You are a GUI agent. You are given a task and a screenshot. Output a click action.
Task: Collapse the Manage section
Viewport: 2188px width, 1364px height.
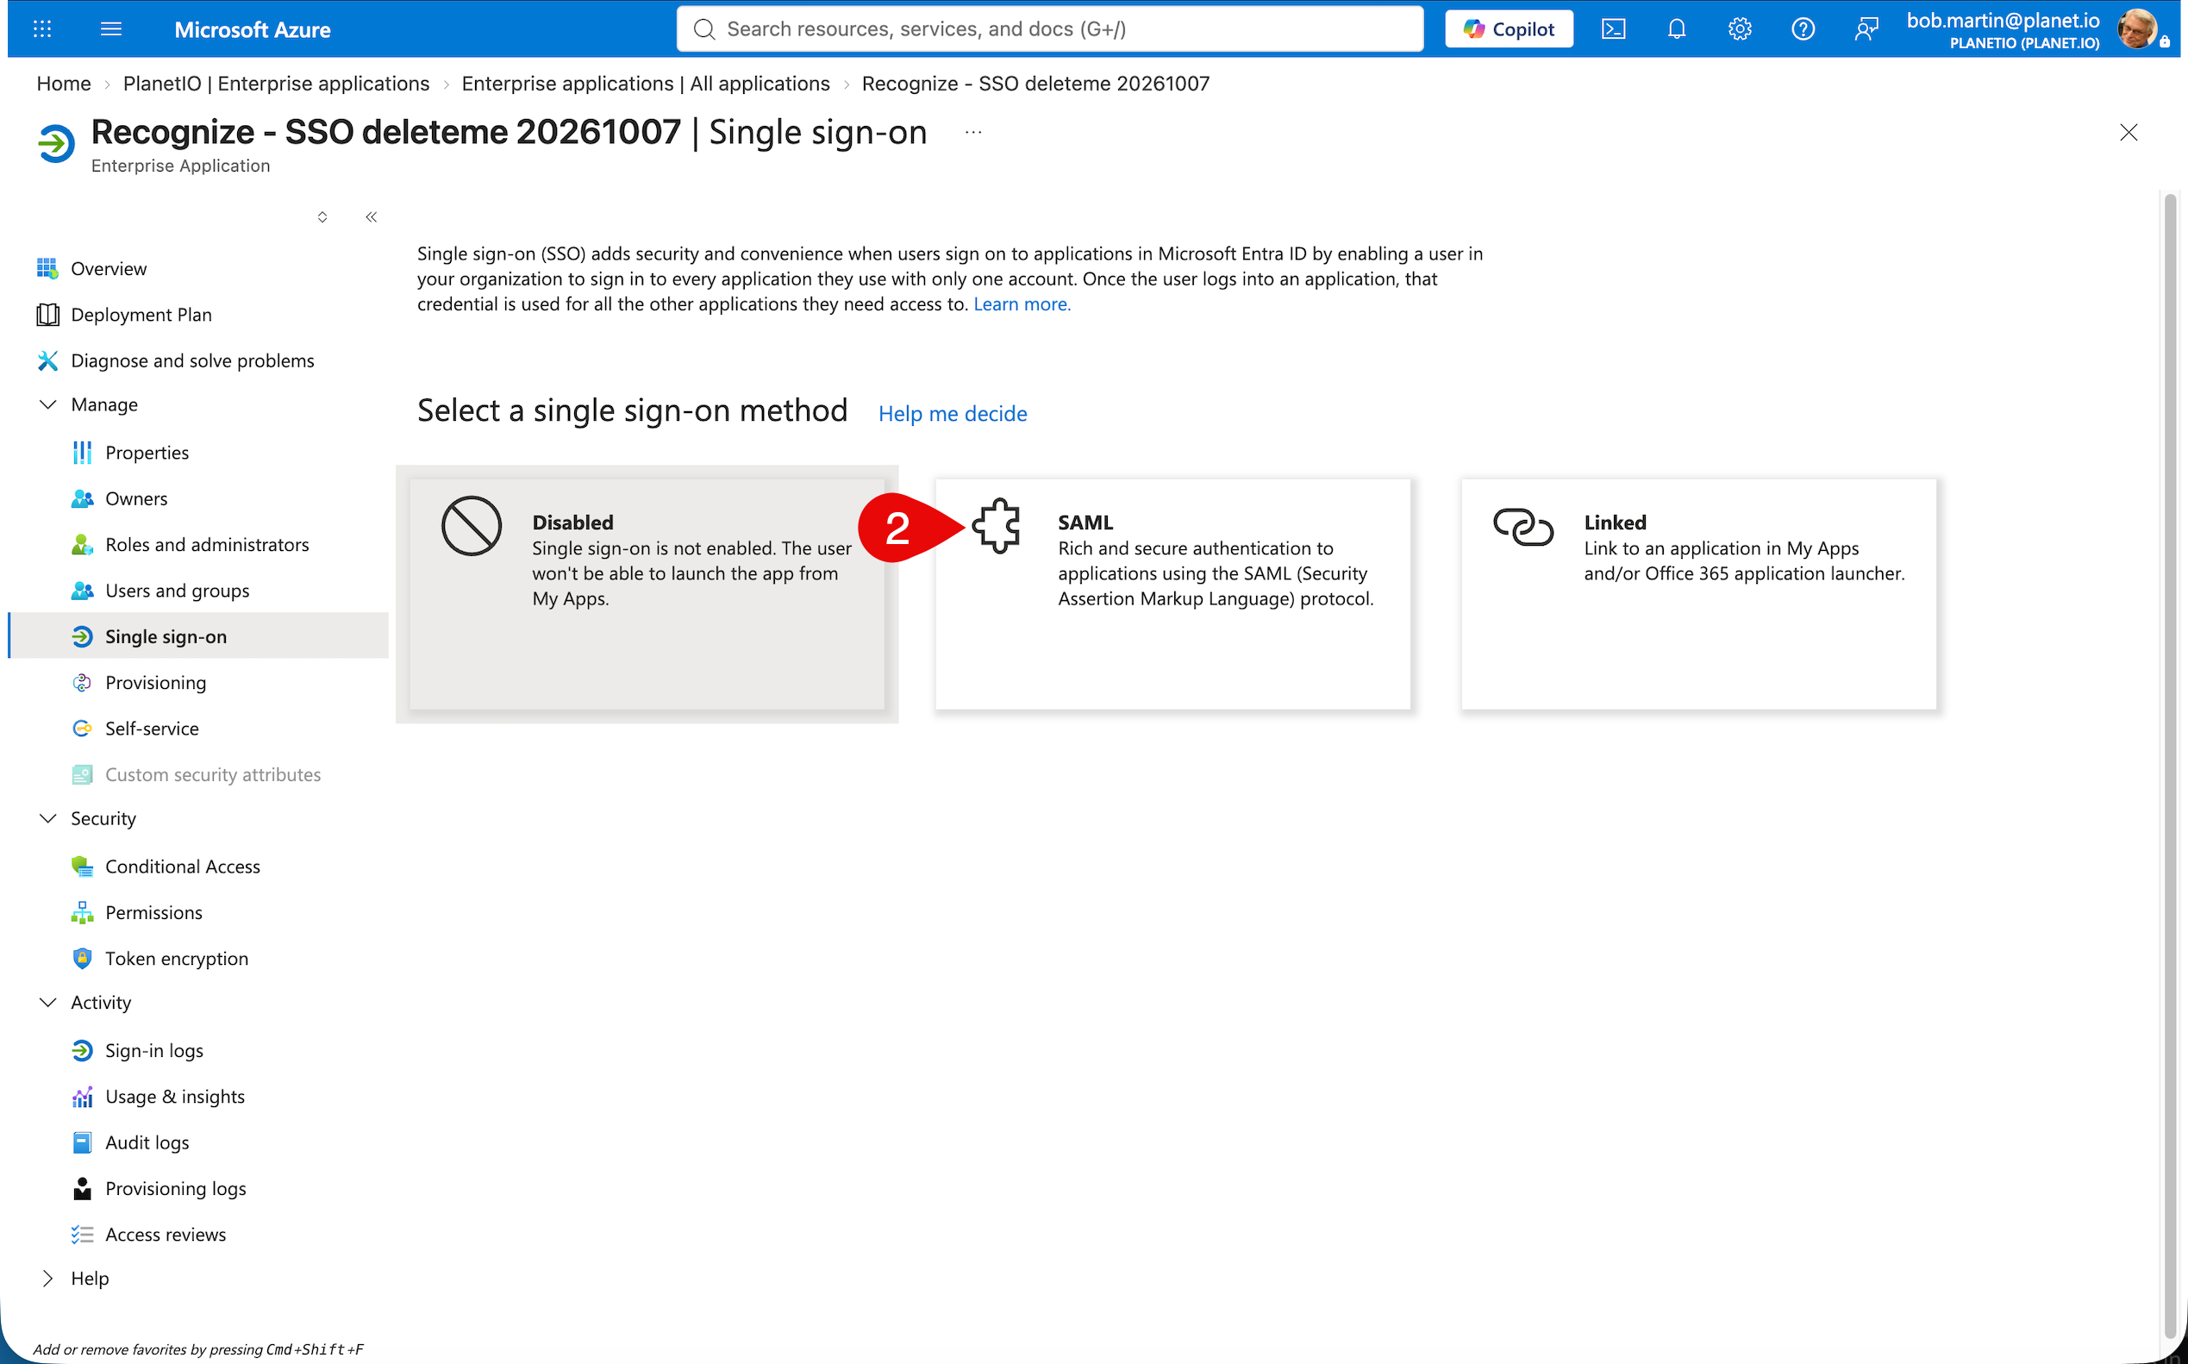pos(47,404)
